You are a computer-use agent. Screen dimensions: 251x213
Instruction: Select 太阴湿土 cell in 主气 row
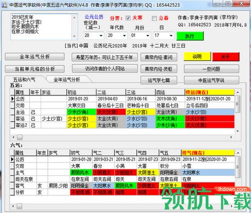148,172
